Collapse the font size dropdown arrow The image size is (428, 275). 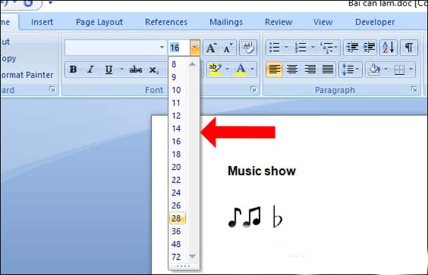194,48
